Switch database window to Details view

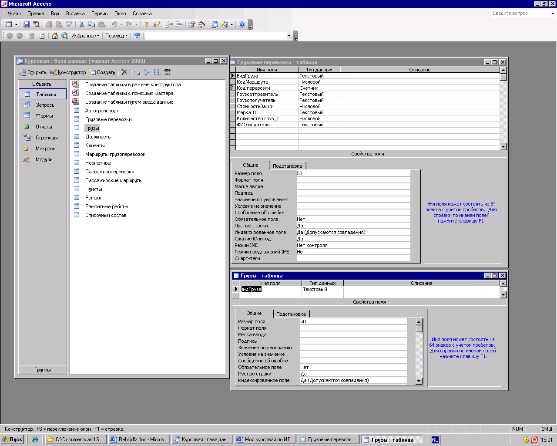coord(167,72)
